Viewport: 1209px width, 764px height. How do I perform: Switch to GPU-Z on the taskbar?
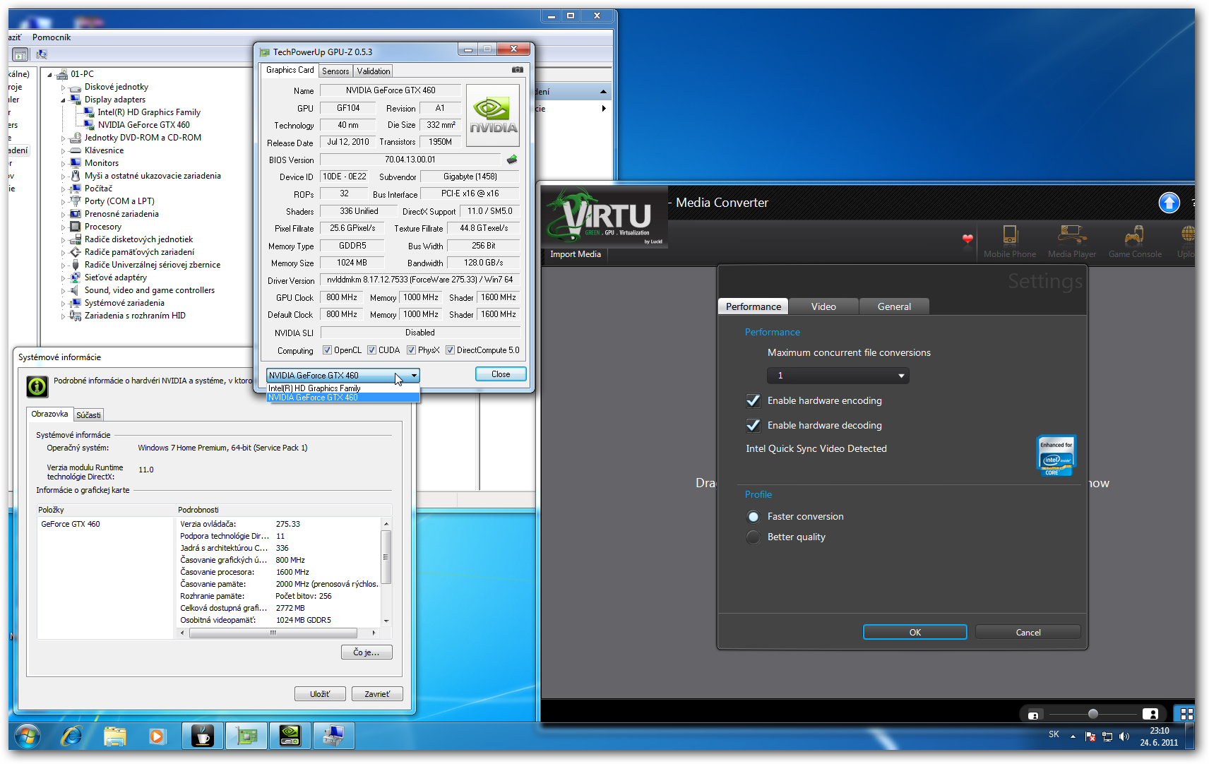pos(246,736)
